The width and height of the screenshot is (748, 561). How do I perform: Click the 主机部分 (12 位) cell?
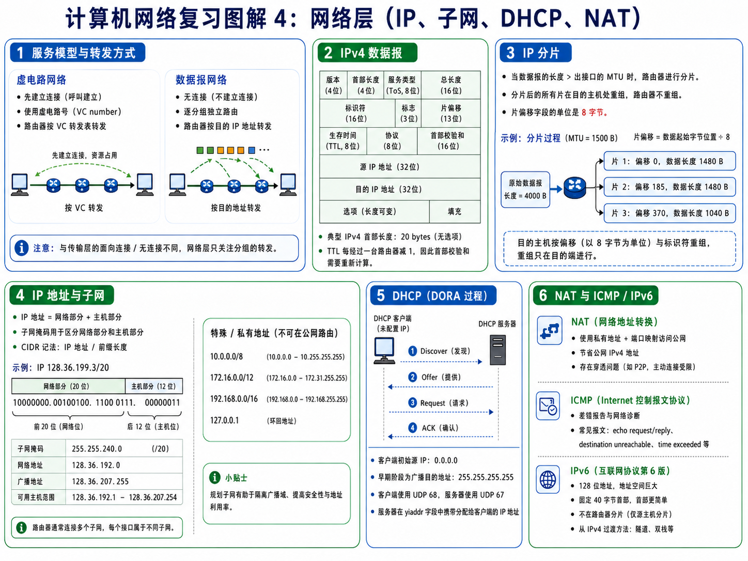coord(154,386)
